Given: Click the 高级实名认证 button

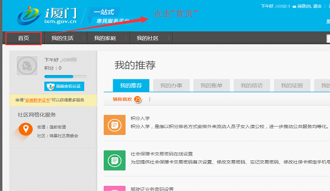Looking at the screenshot, I should 64,86.
